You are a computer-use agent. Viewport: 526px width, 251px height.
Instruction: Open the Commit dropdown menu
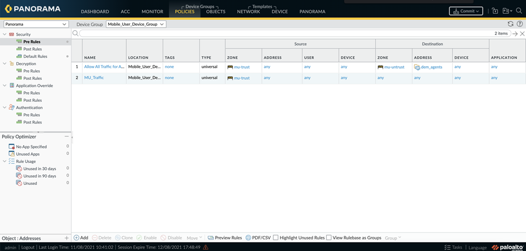(466, 11)
